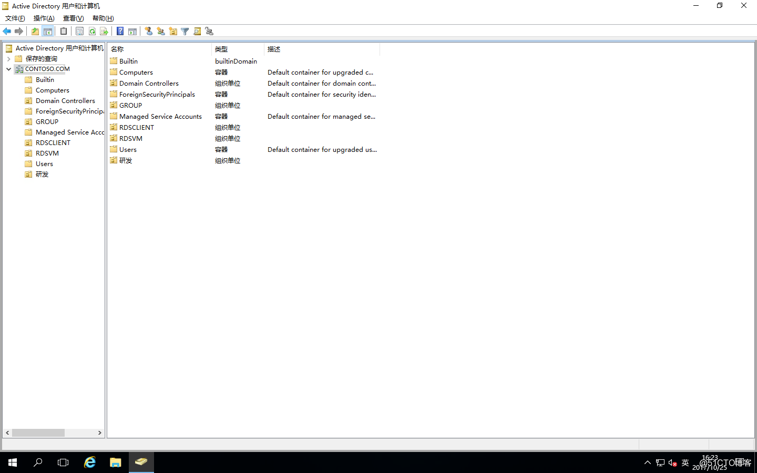Image resolution: width=757 pixels, height=473 pixels.
Task: Sort by the 名称 column header
Action: coord(159,49)
